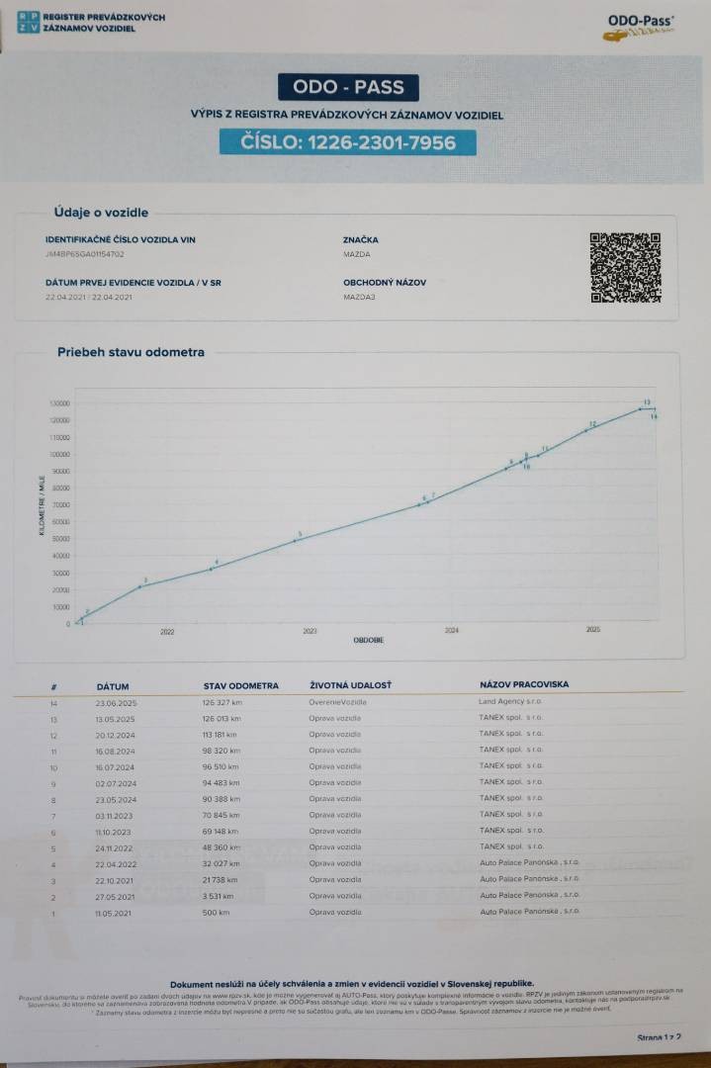Click the date 02.07.2024
Screen dimensions: 711x1068
[x=117, y=784]
